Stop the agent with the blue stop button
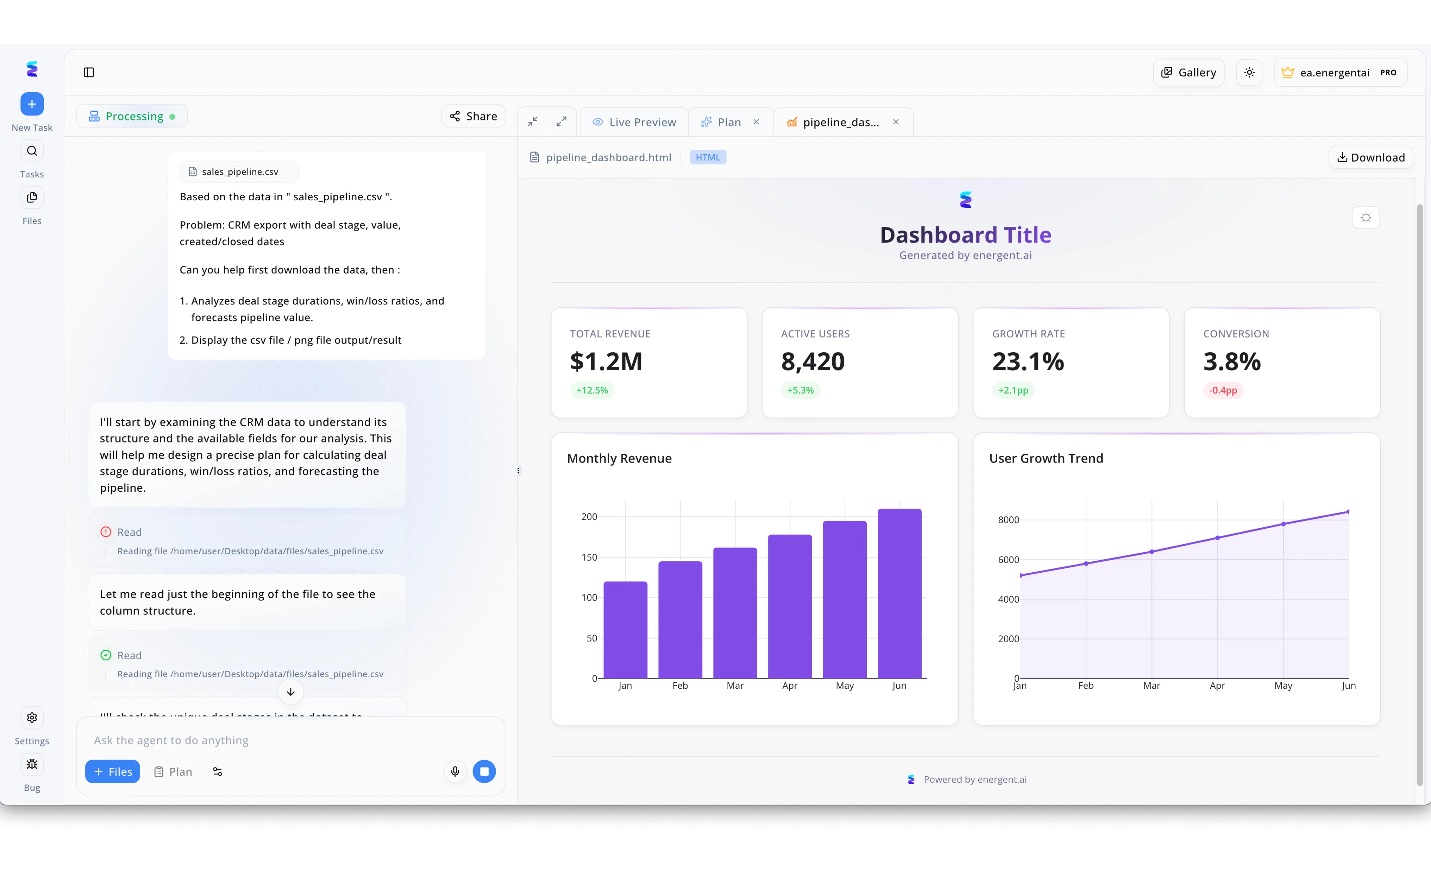The image size is (1431, 879). pyautogui.click(x=485, y=771)
